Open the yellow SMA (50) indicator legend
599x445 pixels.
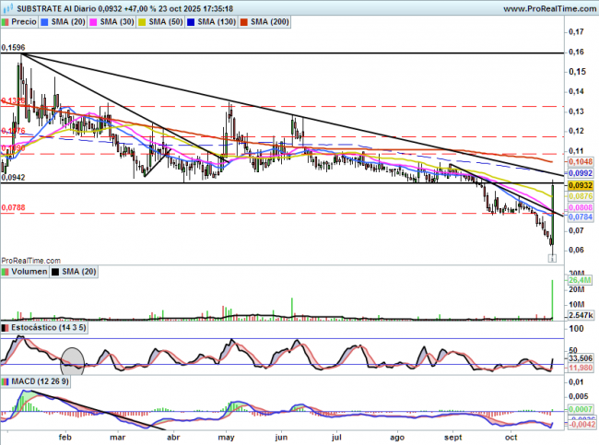point(171,19)
